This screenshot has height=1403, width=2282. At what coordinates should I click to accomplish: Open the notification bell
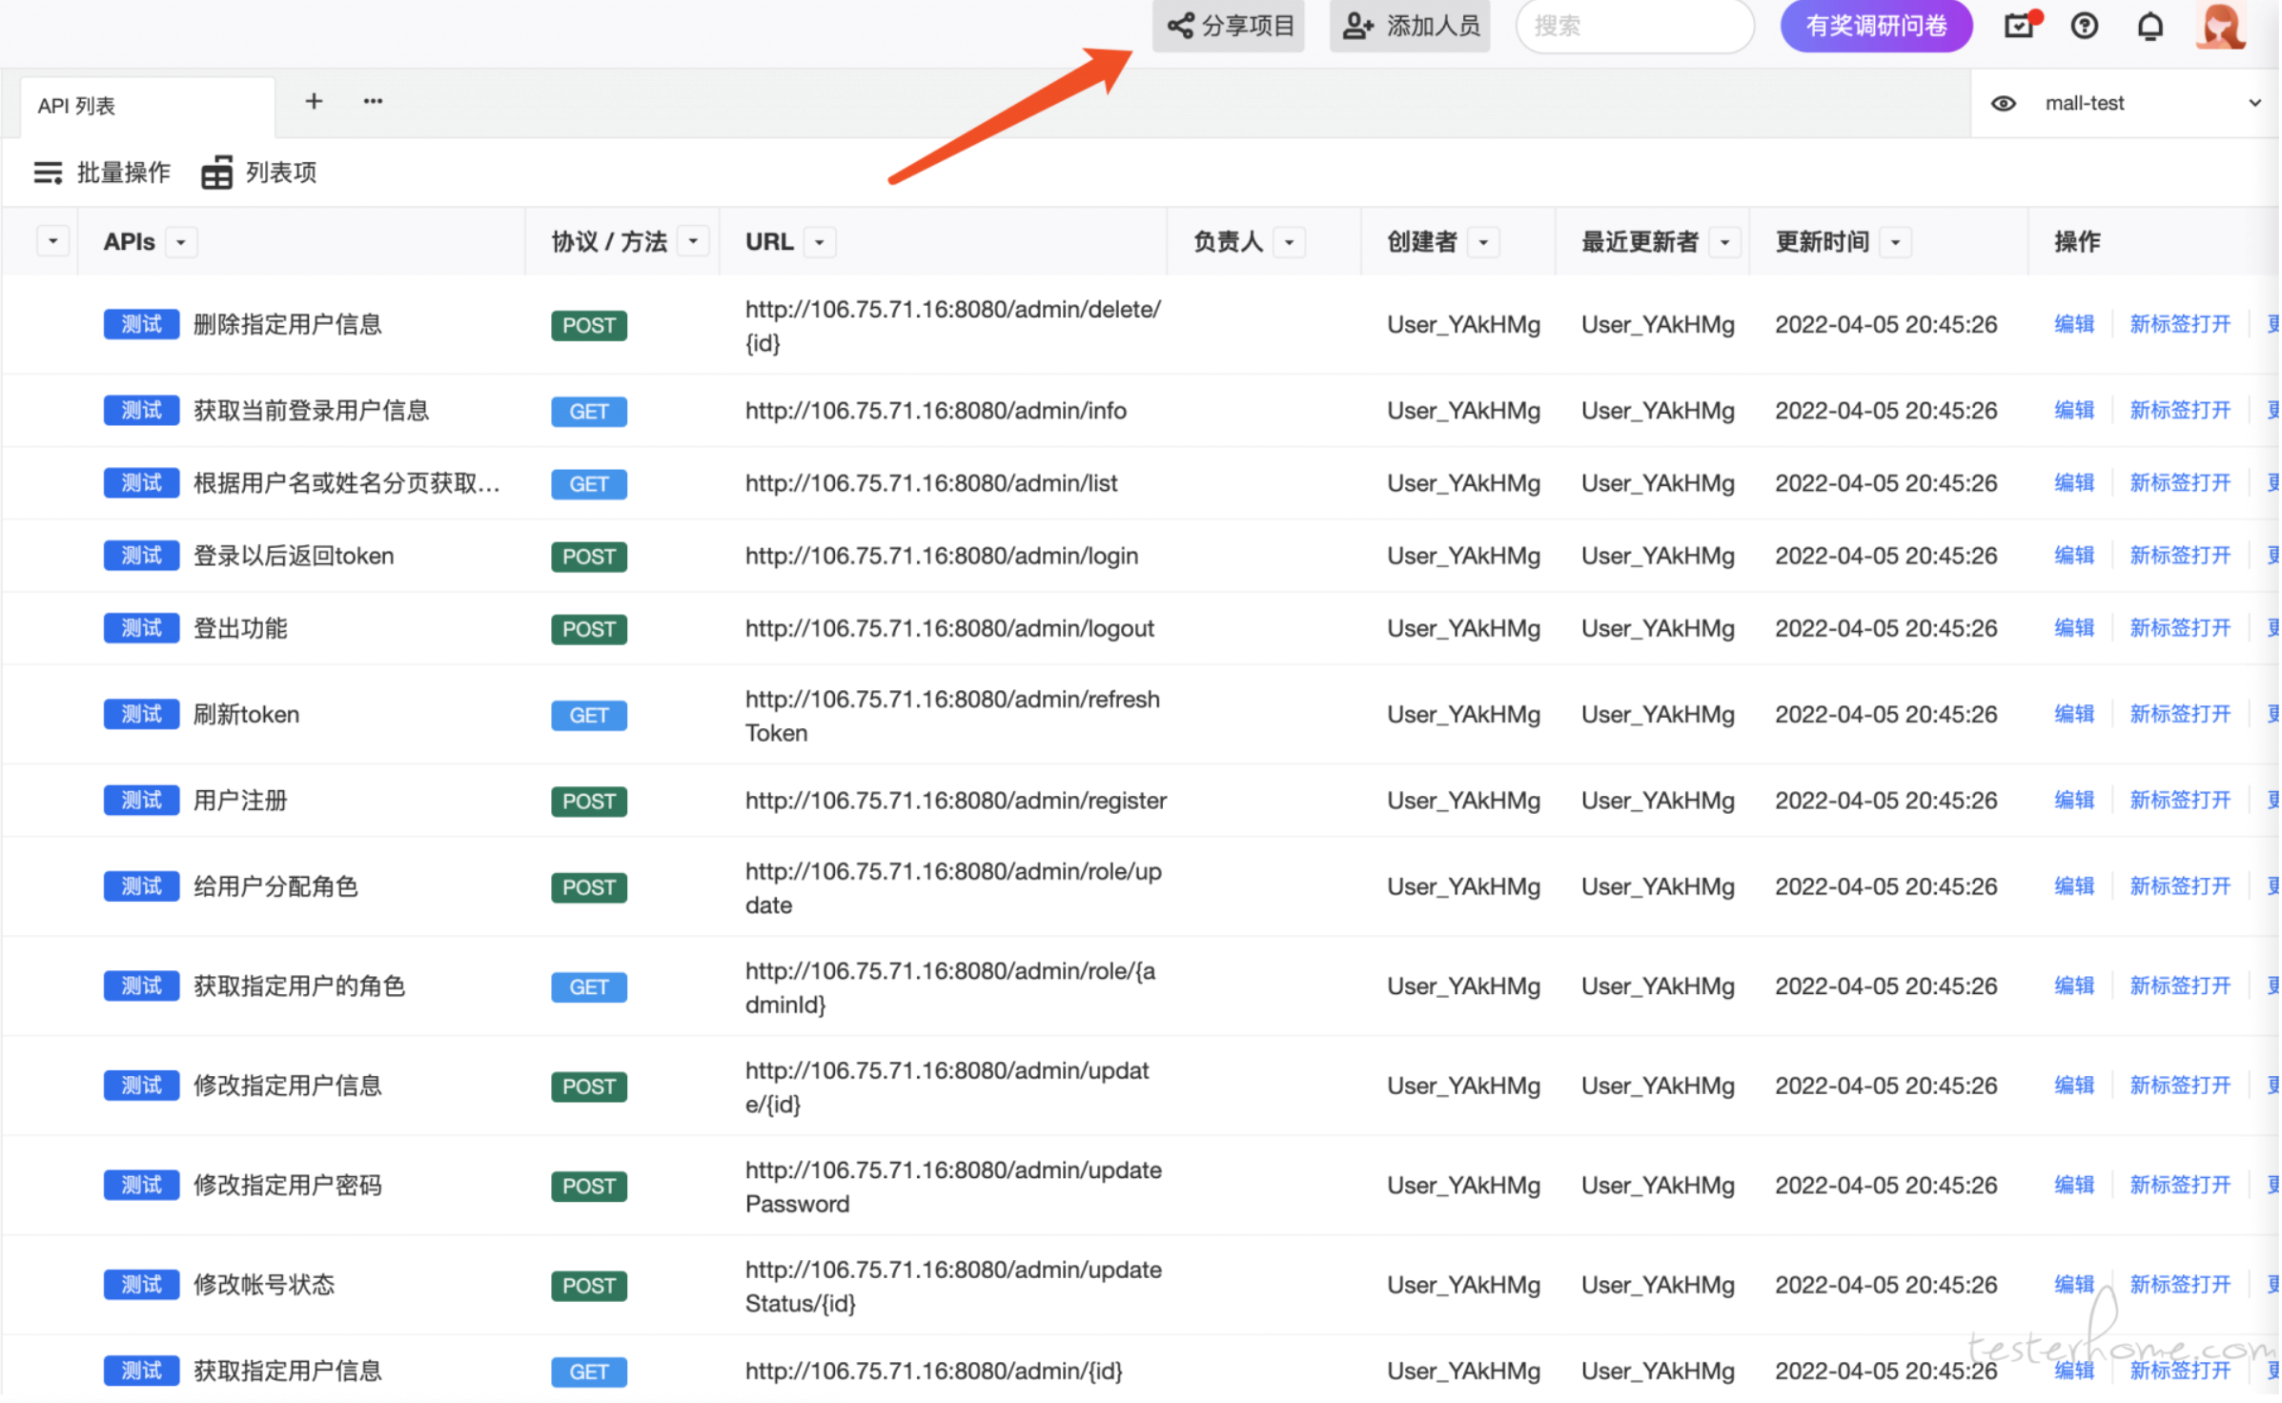(x=2151, y=26)
